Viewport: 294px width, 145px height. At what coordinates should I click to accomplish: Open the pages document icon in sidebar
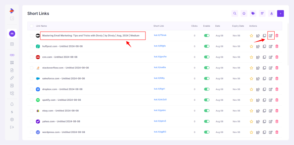[12, 70]
